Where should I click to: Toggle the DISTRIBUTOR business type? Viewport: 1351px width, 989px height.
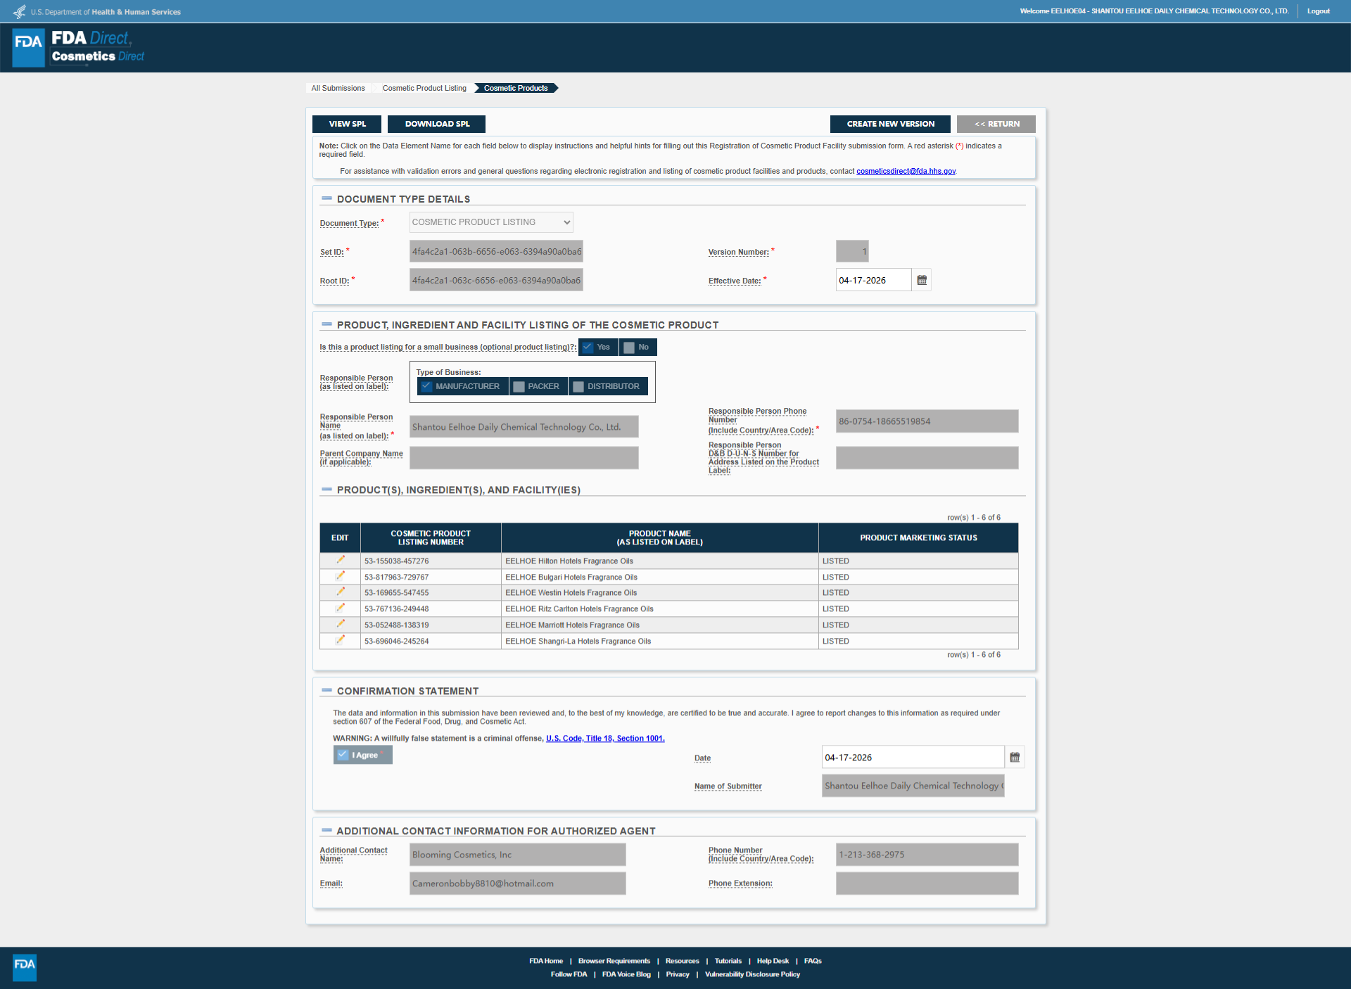(608, 386)
